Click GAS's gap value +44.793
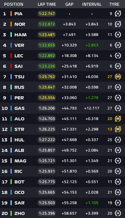The image size is (125, 218). (69, 108)
